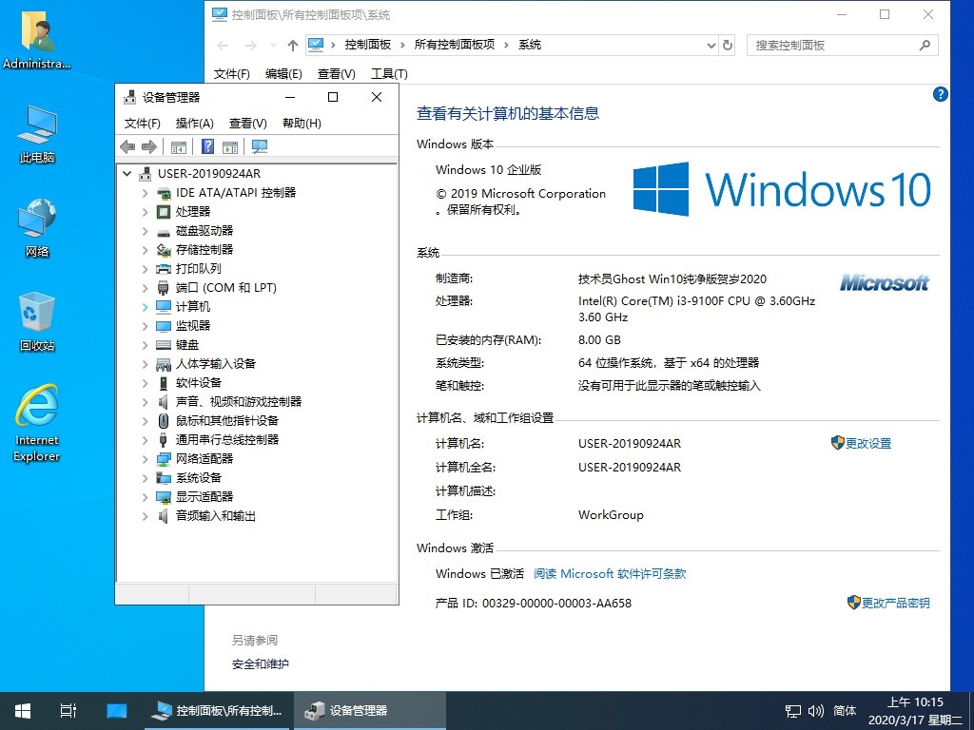Screen dimensions: 974x730
Task: Switch to the 控制面板 taskbar button
Action: click(218, 711)
